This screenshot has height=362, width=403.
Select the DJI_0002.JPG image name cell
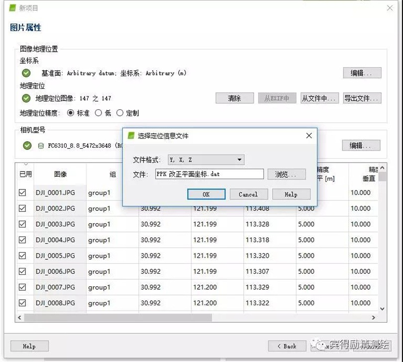click(60, 208)
